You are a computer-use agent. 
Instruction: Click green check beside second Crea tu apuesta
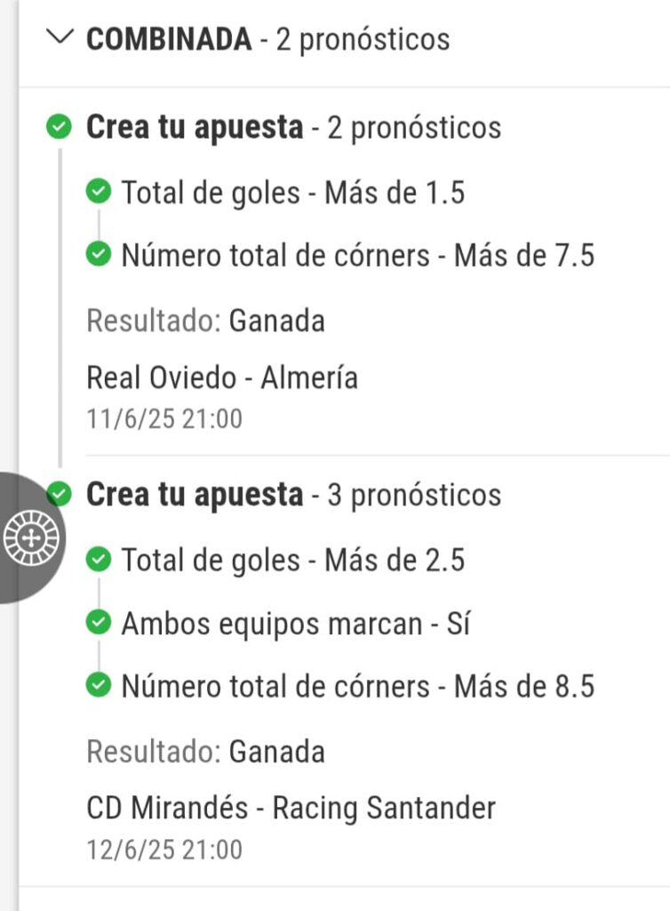point(60,494)
